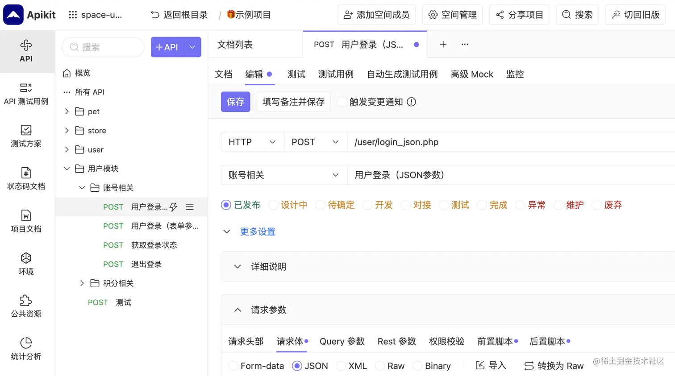Click the API search input field
This screenshot has height=376, width=675.
[x=103, y=47]
